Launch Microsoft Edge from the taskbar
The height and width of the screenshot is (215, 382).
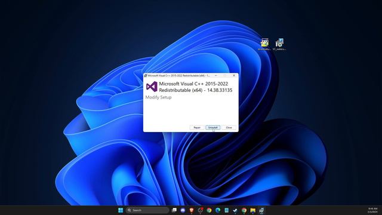click(x=218, y=210)
